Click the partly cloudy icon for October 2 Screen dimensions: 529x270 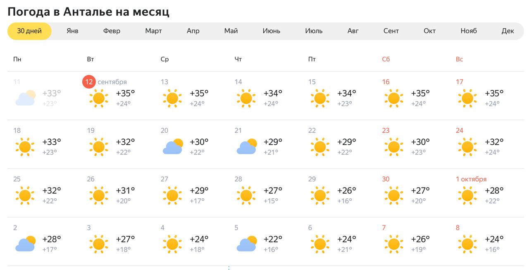click(x=25, y=244)
